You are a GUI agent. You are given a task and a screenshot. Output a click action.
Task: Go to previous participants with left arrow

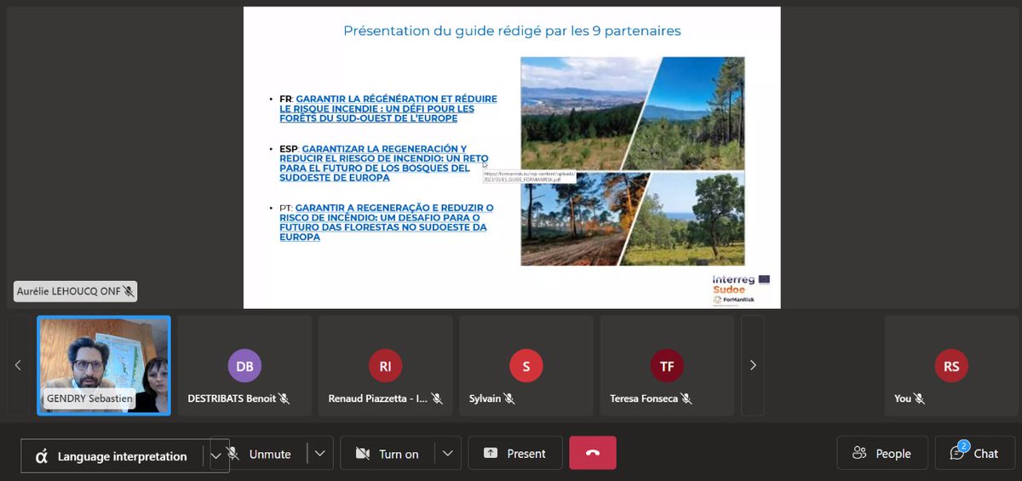pos(18,365)
